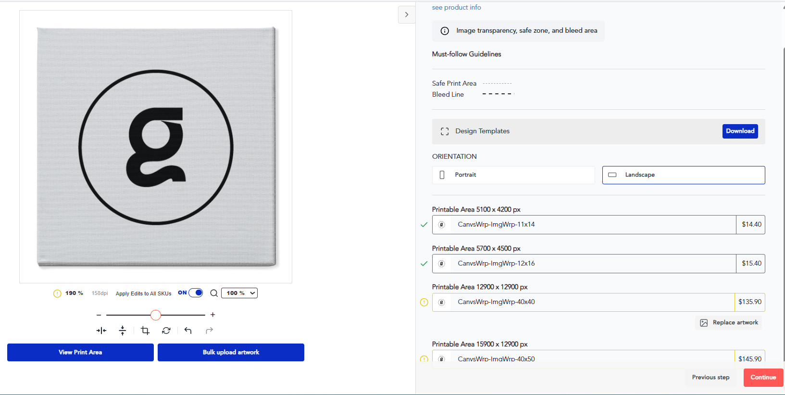The height and width of the screenshot is (395, 785).
Task: Select Portrait orientation
Action: pos(513,175)
